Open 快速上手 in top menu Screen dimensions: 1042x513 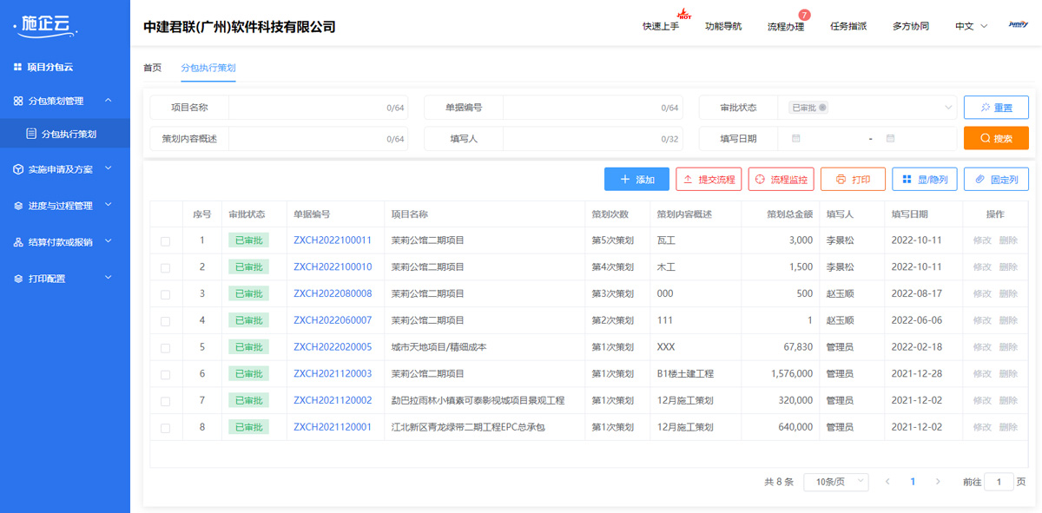[x=661, y=26]
